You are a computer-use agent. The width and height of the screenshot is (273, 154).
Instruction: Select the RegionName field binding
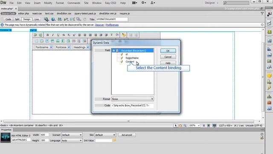tap(132, 58)
